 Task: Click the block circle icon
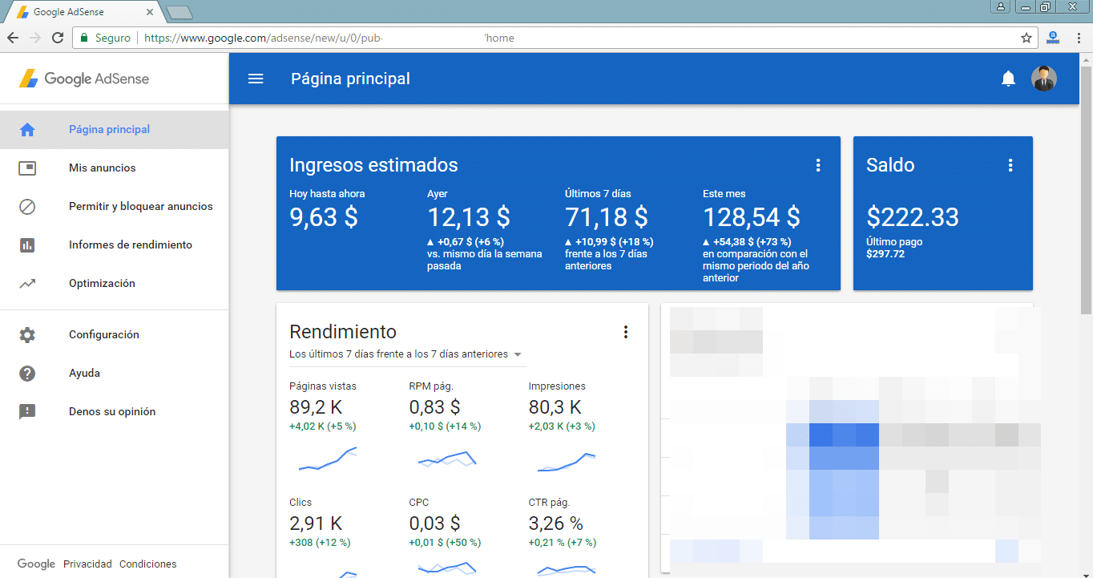(x=27, y=206)
